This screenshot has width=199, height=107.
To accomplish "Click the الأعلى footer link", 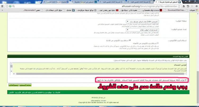I will click(x=11, y=92).
